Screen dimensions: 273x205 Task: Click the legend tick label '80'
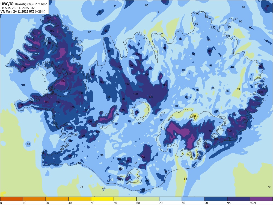tap(183, 203)
